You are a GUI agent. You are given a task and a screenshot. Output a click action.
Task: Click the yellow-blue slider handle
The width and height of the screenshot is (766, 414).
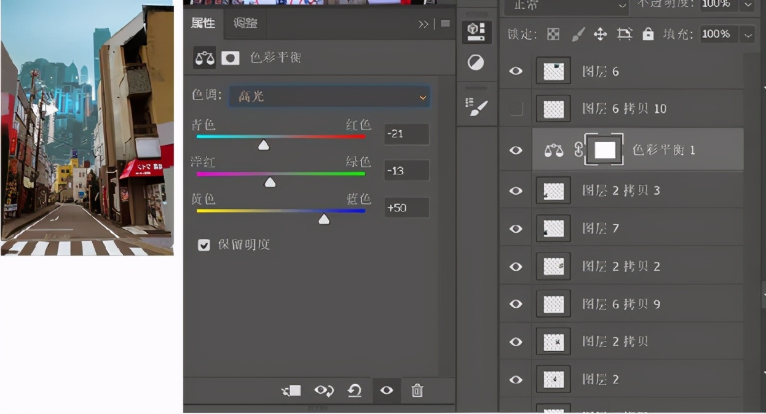coord(324,219)
